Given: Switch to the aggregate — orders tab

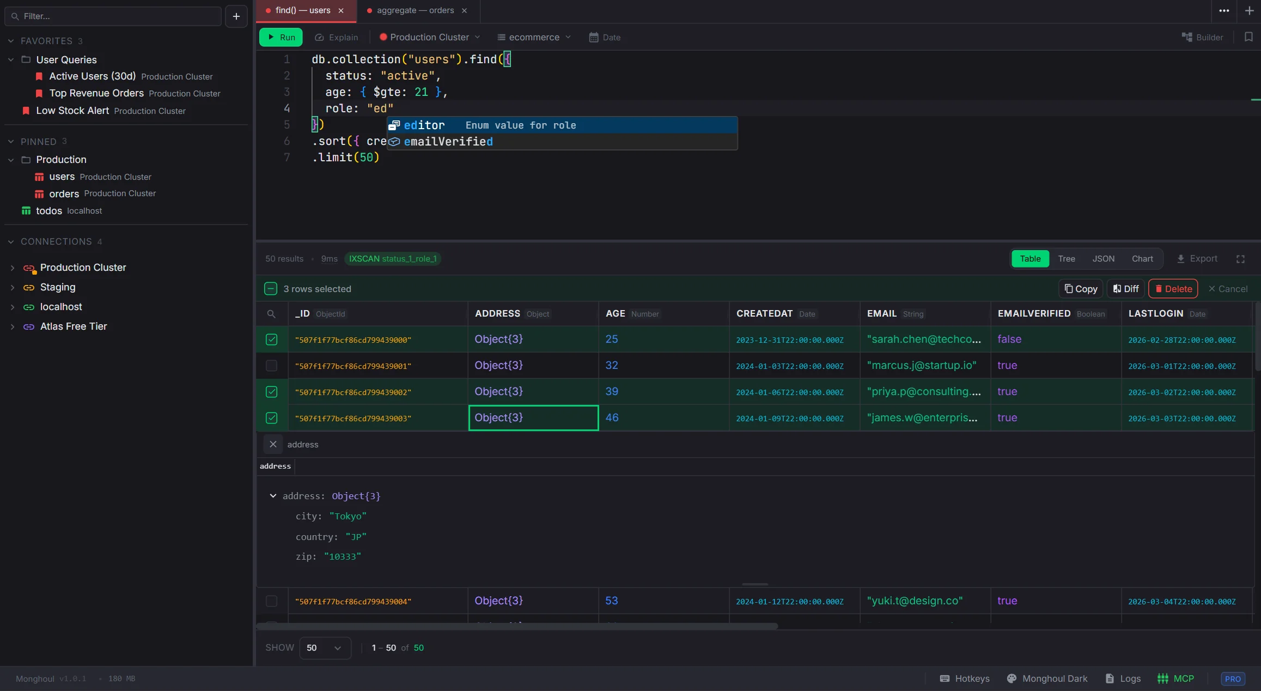Looking at the screenshot, I should 415,10.
